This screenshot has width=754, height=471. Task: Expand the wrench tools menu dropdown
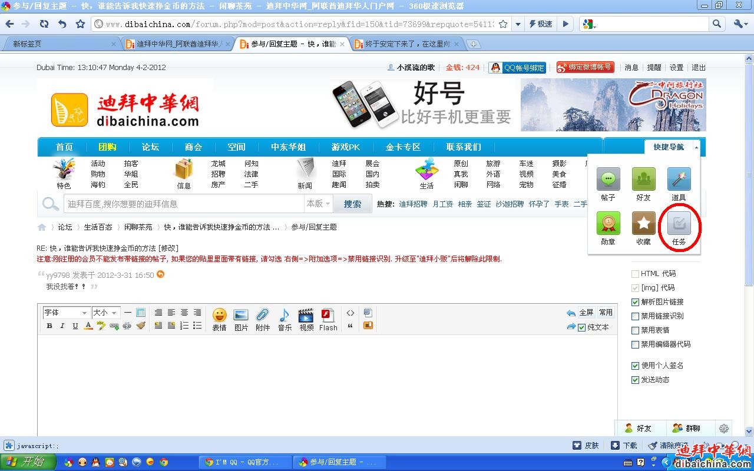tap(740, 24)
